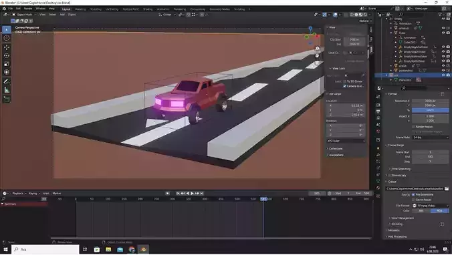Jump to the timeline start frame
Image resolution: width=452 pixels, height=255 pixels.
pos(178,194)
